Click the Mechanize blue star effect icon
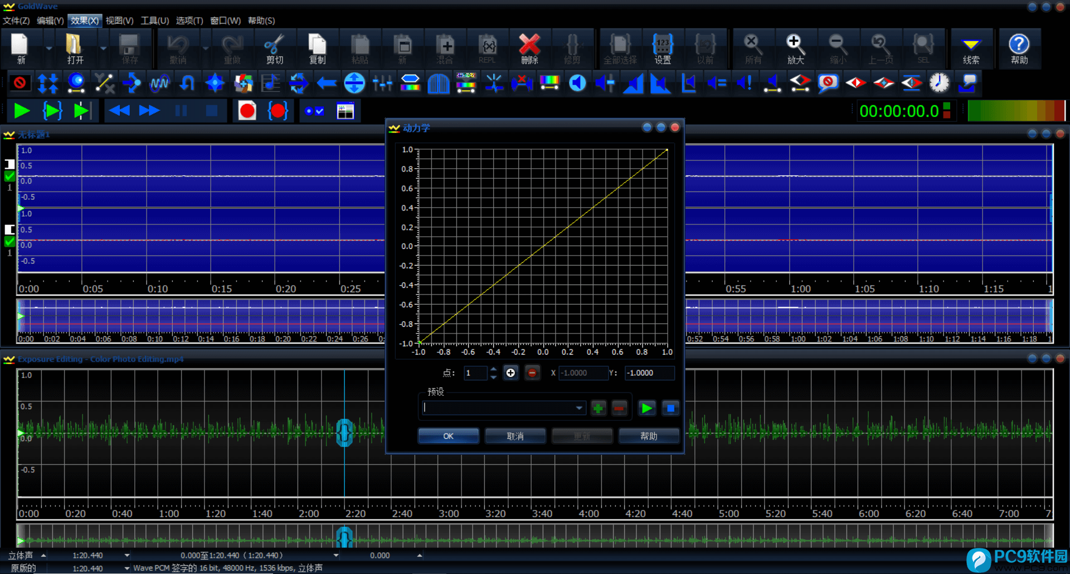Viewport: 1070px width, 574px height. coord(215,84)
